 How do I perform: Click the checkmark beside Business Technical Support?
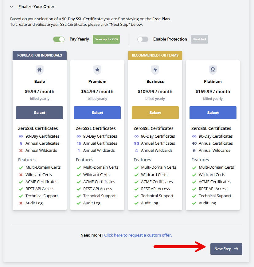click(x=136, y=196)
